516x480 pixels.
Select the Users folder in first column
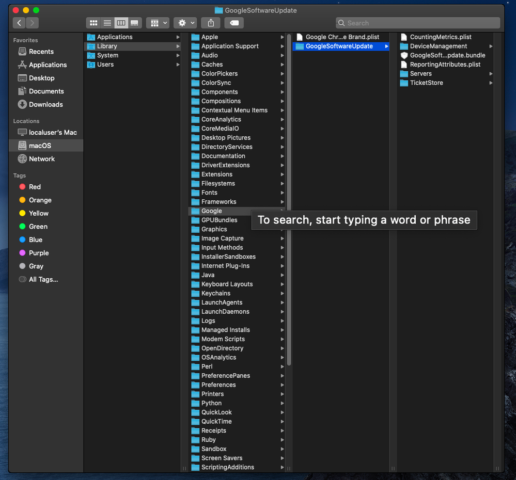[x=133, y=65]
